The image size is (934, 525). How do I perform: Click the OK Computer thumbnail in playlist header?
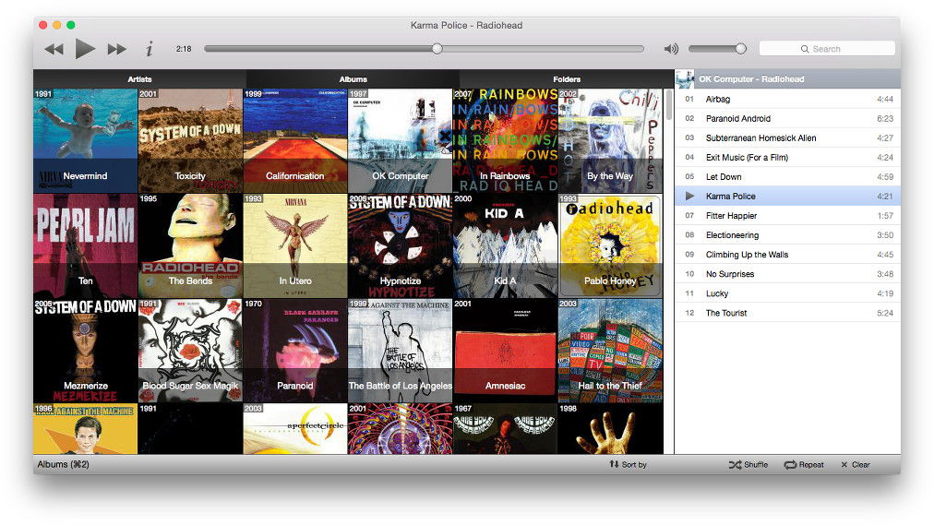(685, 79)
